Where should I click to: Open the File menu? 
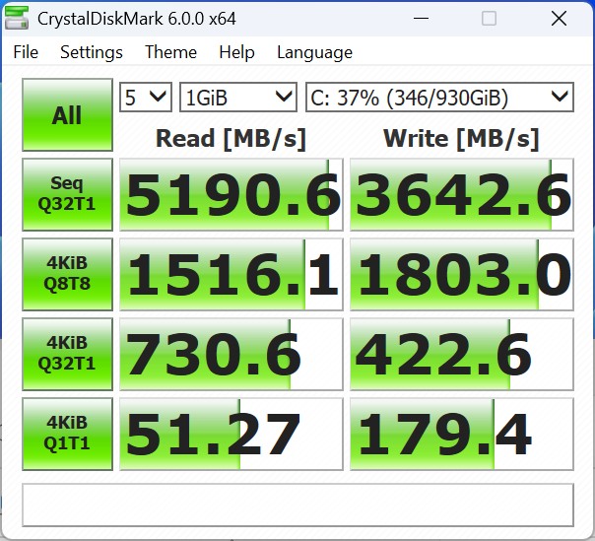26,53
